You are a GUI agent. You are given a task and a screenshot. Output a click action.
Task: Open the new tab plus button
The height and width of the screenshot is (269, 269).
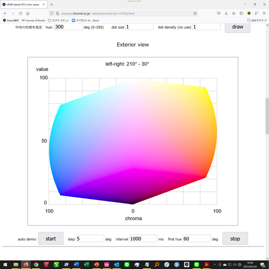pos(52,4)
